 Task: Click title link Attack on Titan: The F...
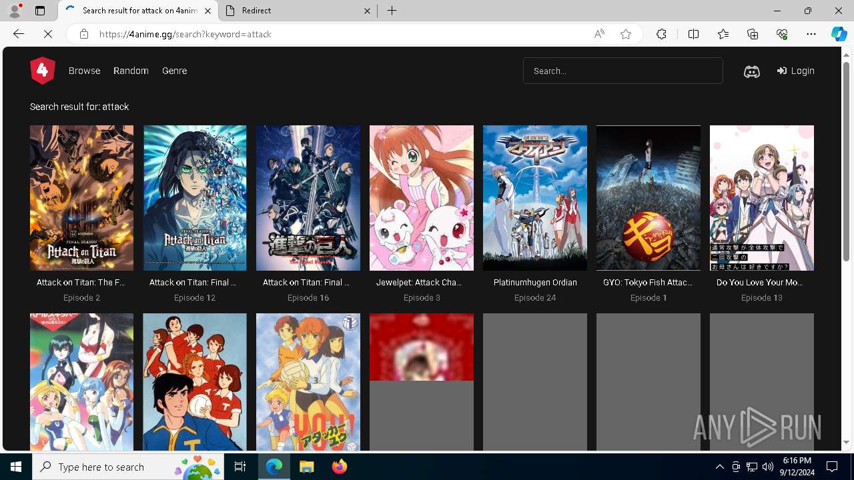(81, 283)
